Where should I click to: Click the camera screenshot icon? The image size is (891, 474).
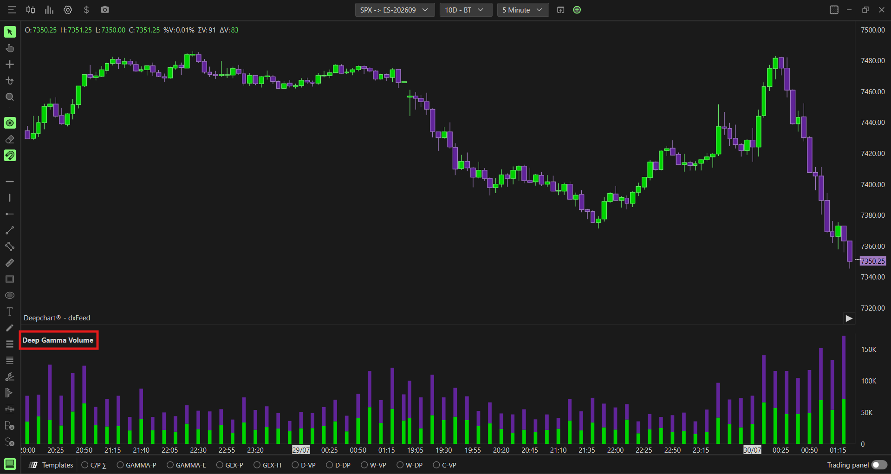click(x=105, y=10)
